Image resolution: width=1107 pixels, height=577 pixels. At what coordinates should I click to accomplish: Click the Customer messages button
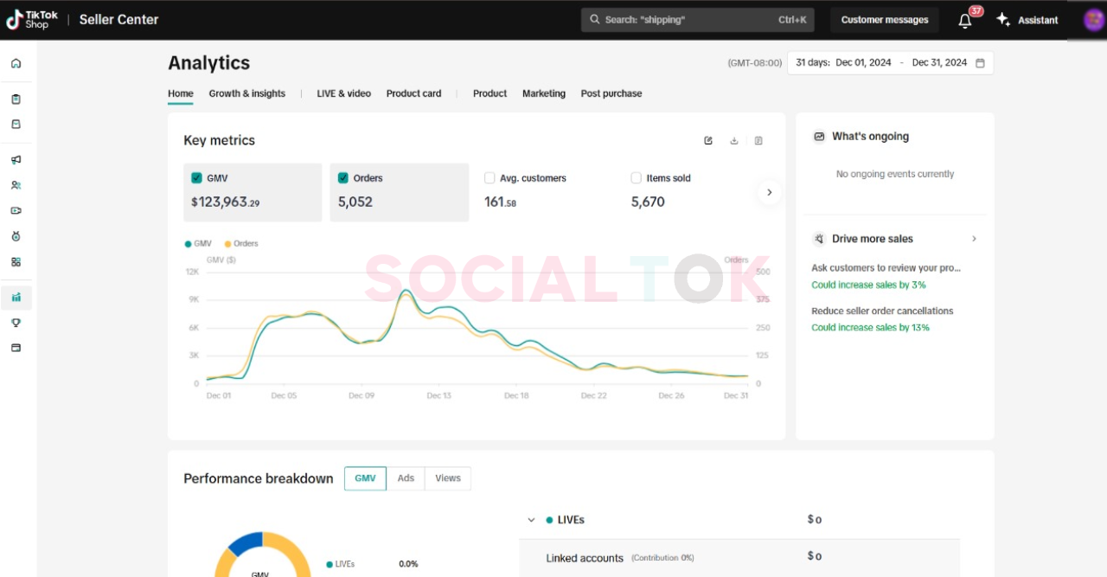coord(884,20)
